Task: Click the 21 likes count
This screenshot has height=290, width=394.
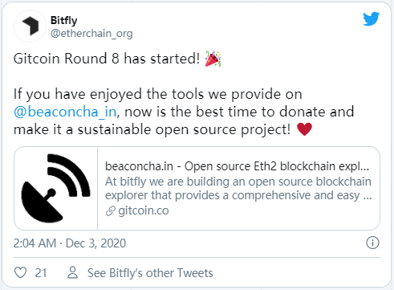Action: point(41,273)
